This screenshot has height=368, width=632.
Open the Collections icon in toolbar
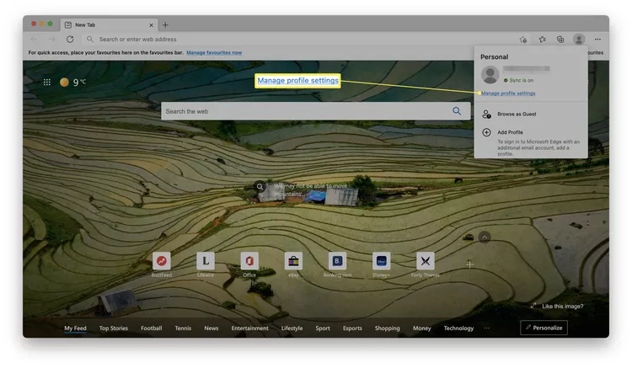560,40
